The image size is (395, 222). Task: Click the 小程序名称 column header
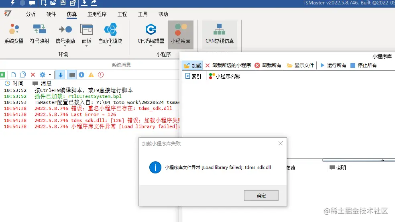(x=224, y=76)
